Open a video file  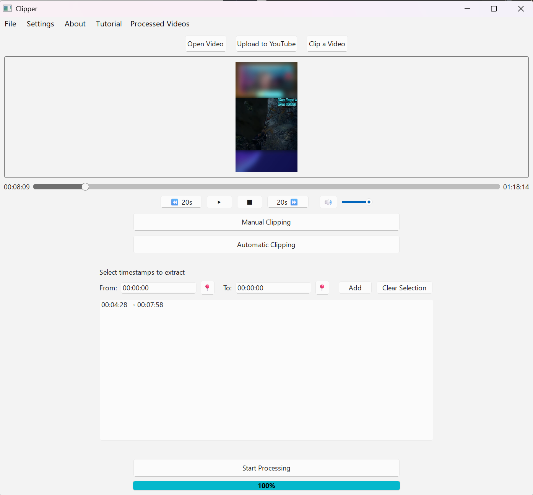point(205,44)
